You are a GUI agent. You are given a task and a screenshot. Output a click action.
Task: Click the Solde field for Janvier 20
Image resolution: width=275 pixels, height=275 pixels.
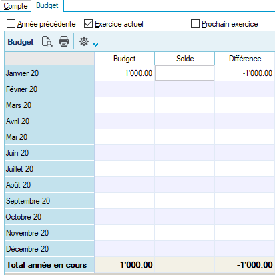pyautogui.click(x=184, y=73)
